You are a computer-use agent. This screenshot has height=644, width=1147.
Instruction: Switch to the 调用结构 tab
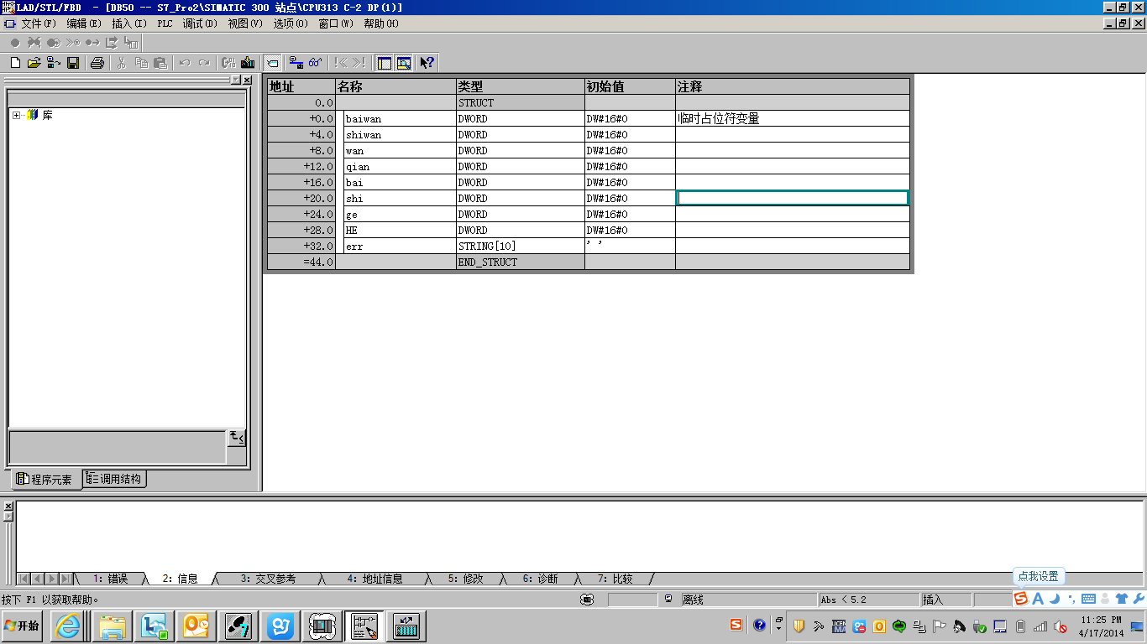point(115,479)
